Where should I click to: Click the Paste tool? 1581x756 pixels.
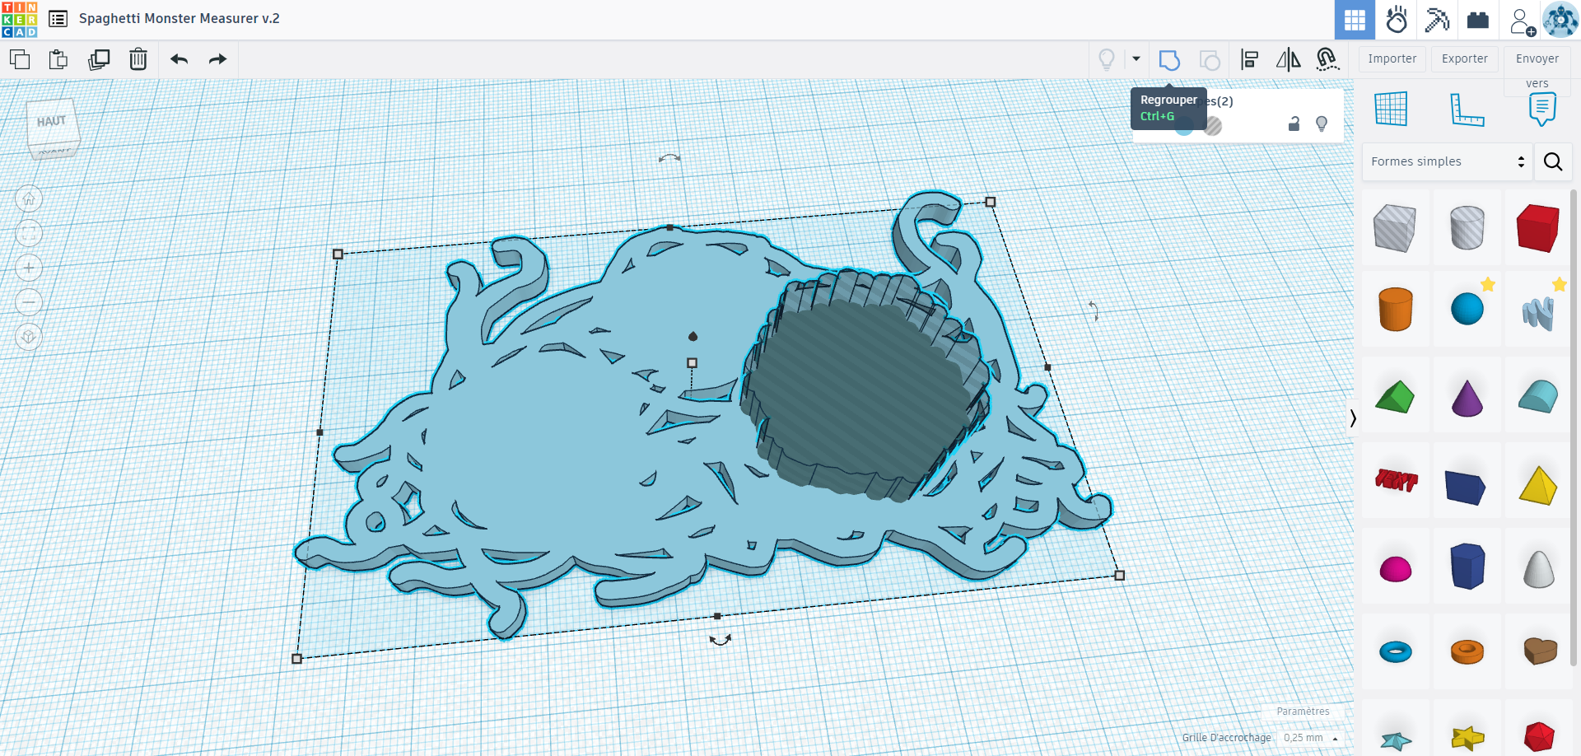pos(58,59)
